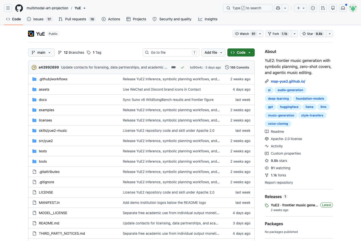Screen dimensions: 361x241
Task: Open Copilot chat icon in header
Action: coord(278,8)
